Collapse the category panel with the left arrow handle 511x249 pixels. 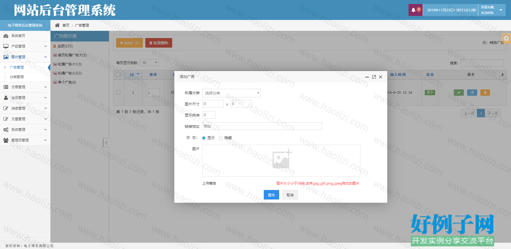[106, 143]
